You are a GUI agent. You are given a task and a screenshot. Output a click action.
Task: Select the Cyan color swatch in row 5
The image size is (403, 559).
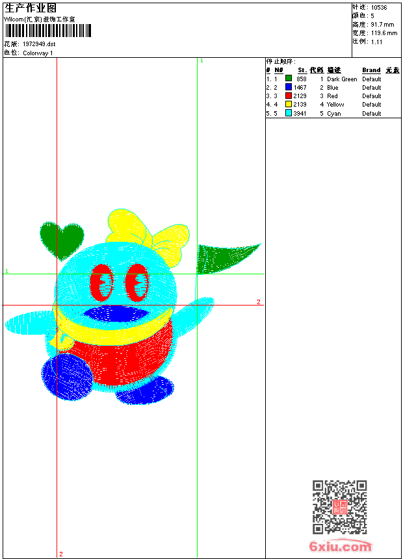289,113
